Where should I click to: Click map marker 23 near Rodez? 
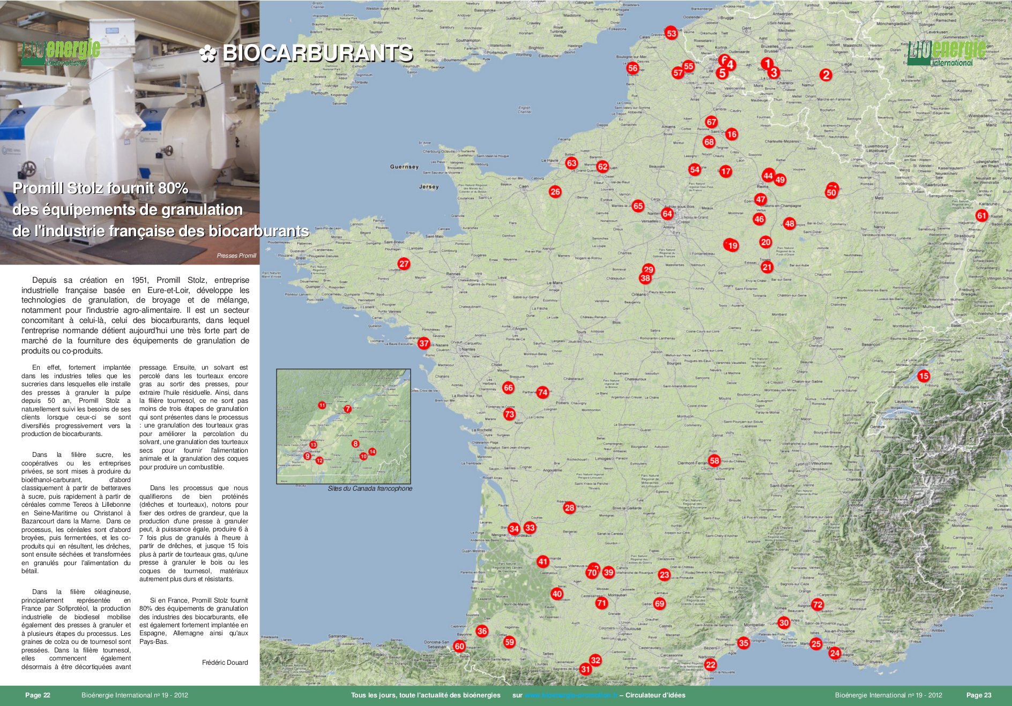pos(664,575)
